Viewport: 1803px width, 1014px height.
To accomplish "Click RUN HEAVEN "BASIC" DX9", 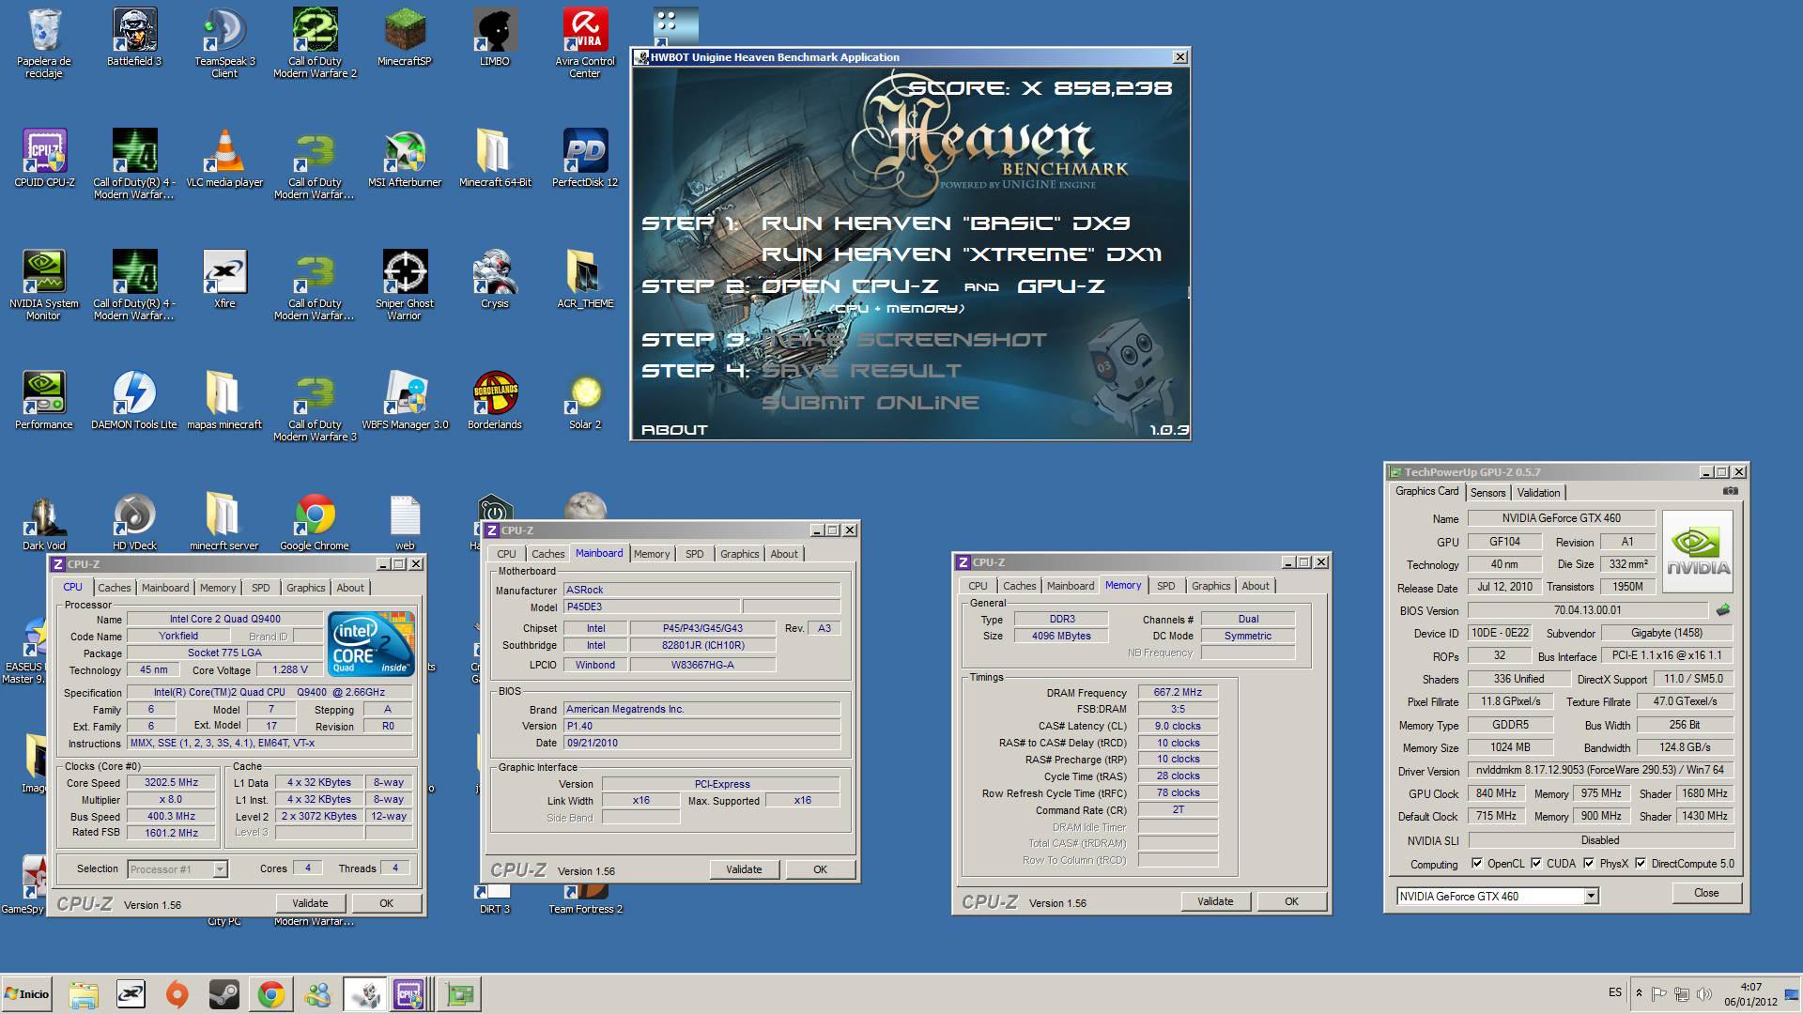I will point(946,223).
